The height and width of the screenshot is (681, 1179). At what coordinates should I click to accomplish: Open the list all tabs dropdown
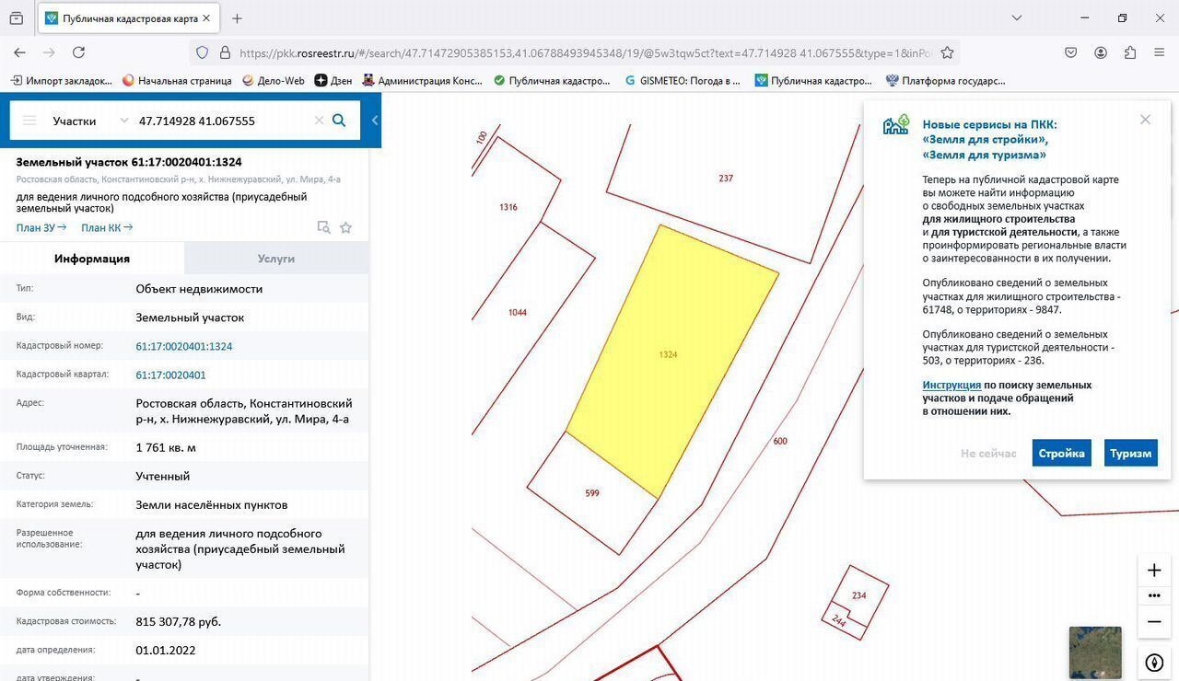pyautogui.click(x=1017, y=18)
